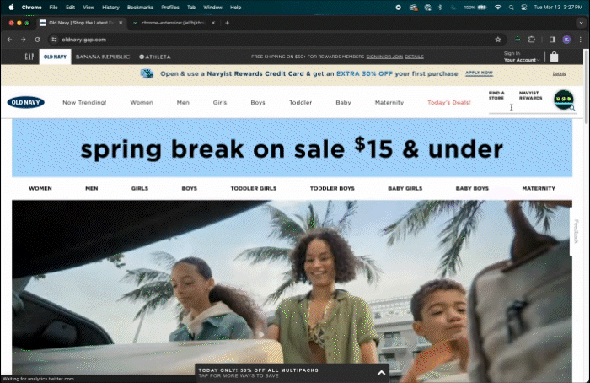The image size is (590, 383).
Task: View site information icon in address bar
Action: coord(54,40)
